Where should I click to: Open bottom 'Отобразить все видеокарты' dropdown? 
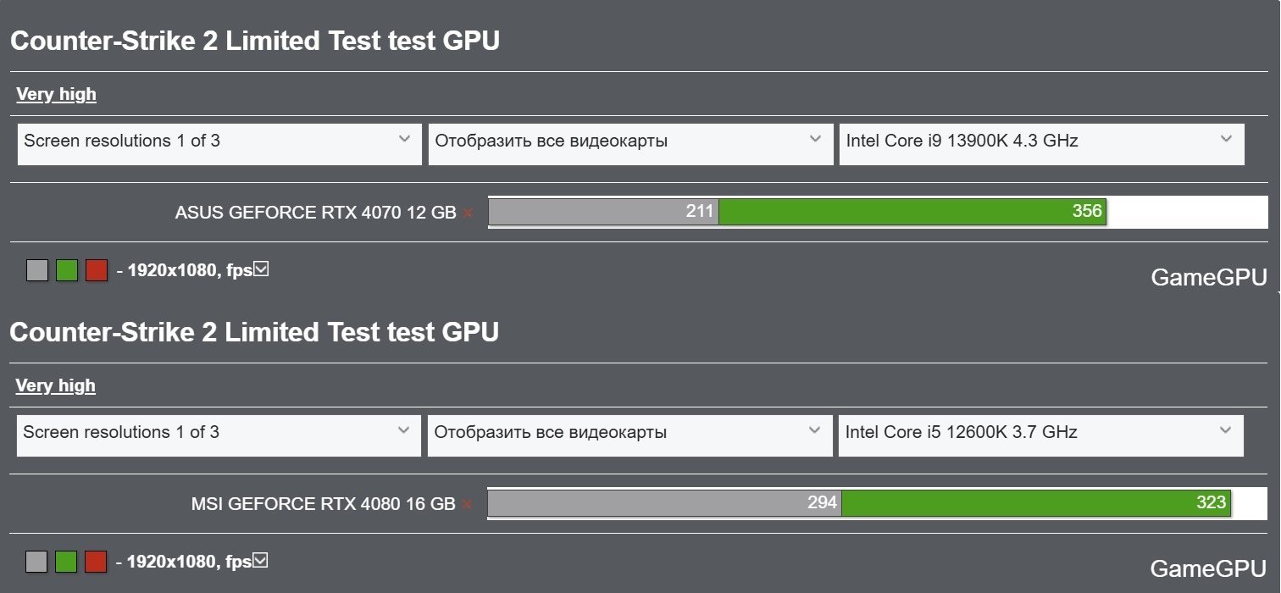(x=630, y=435)
